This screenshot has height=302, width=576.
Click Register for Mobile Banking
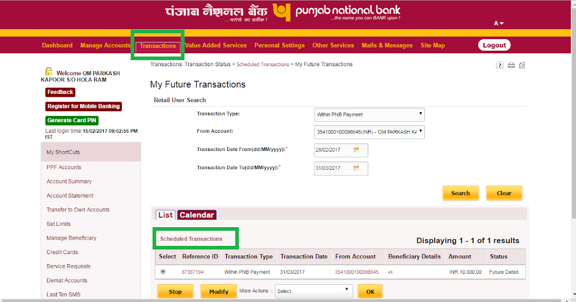83,106
